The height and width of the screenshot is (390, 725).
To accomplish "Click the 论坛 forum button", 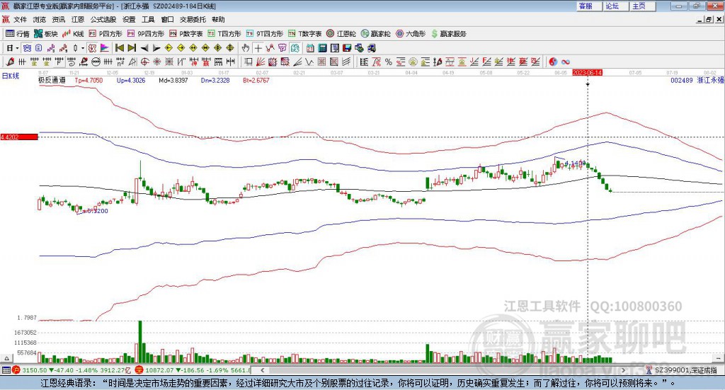I will [615, 6].
